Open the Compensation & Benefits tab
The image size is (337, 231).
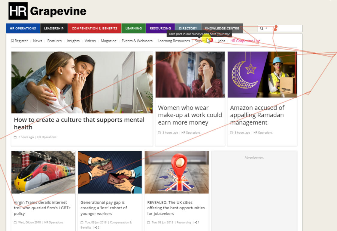[95, 28]
